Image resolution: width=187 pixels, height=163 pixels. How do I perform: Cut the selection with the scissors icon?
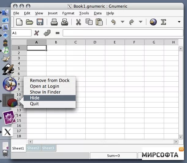click(x=78, y=22)
